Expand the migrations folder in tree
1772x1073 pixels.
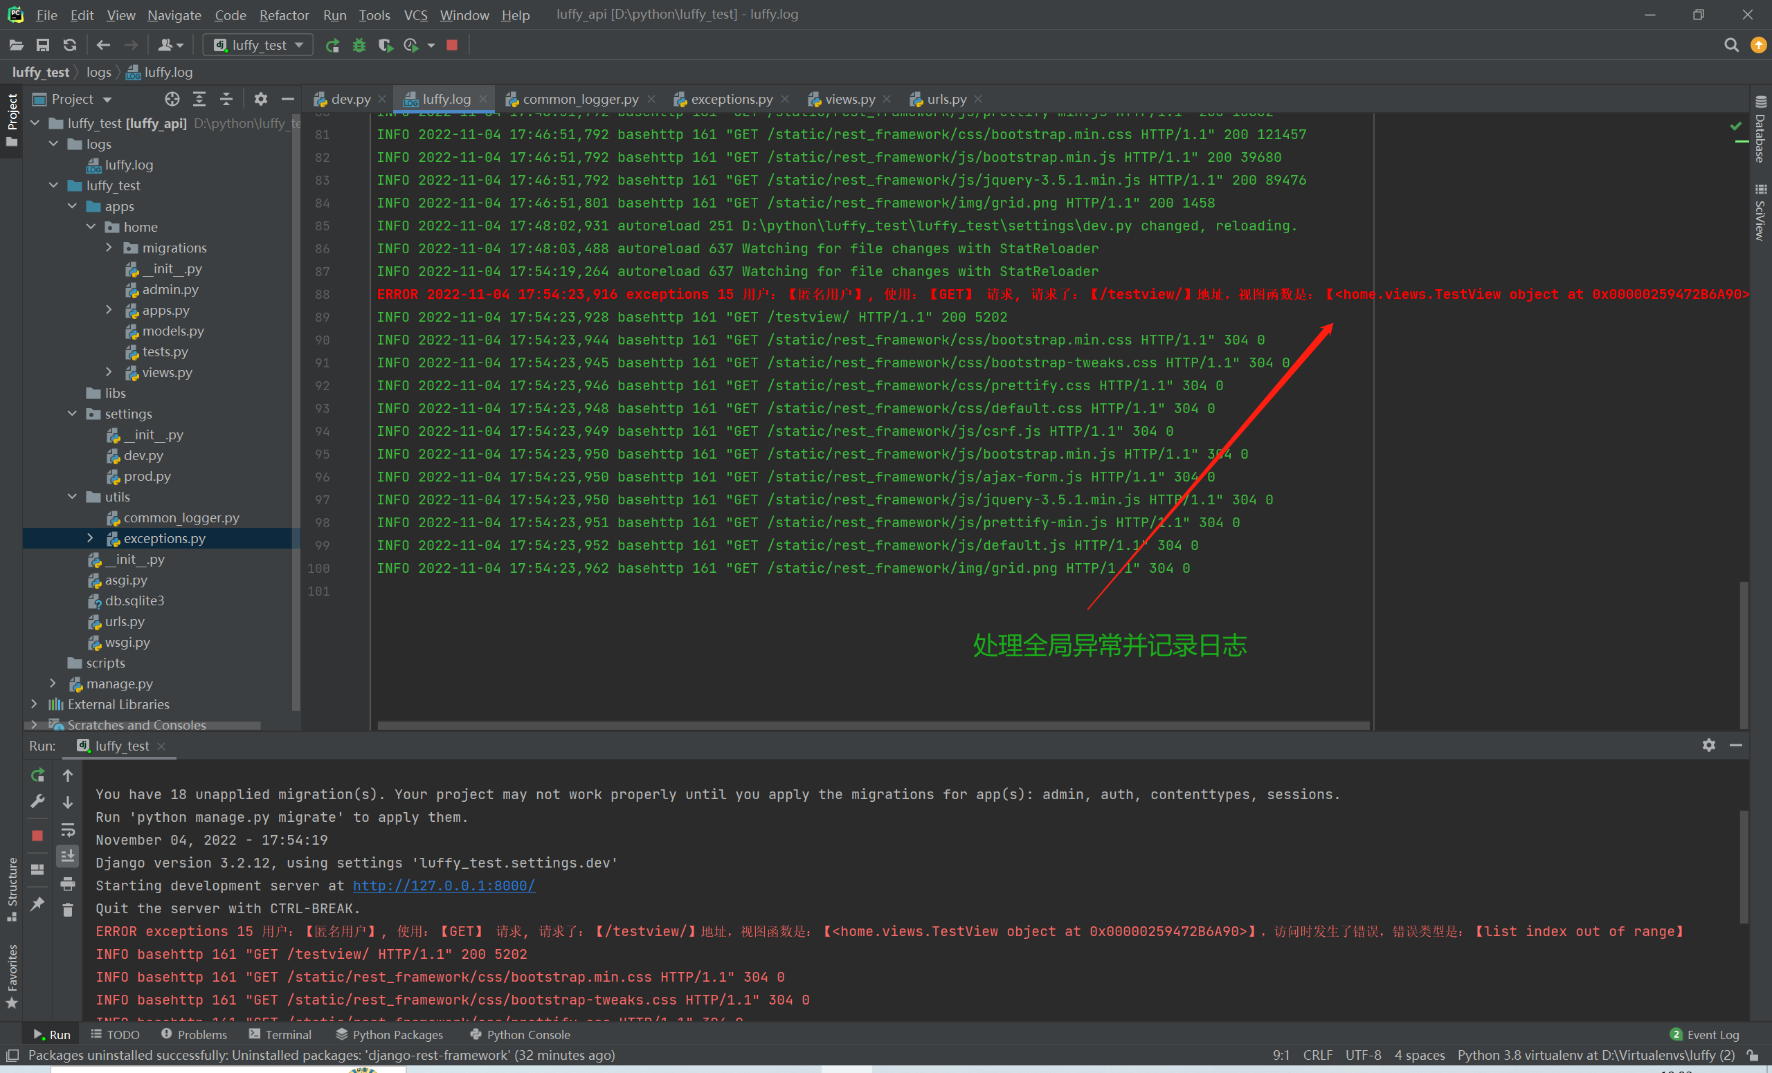pyautogui.click(x=109, y=248)
